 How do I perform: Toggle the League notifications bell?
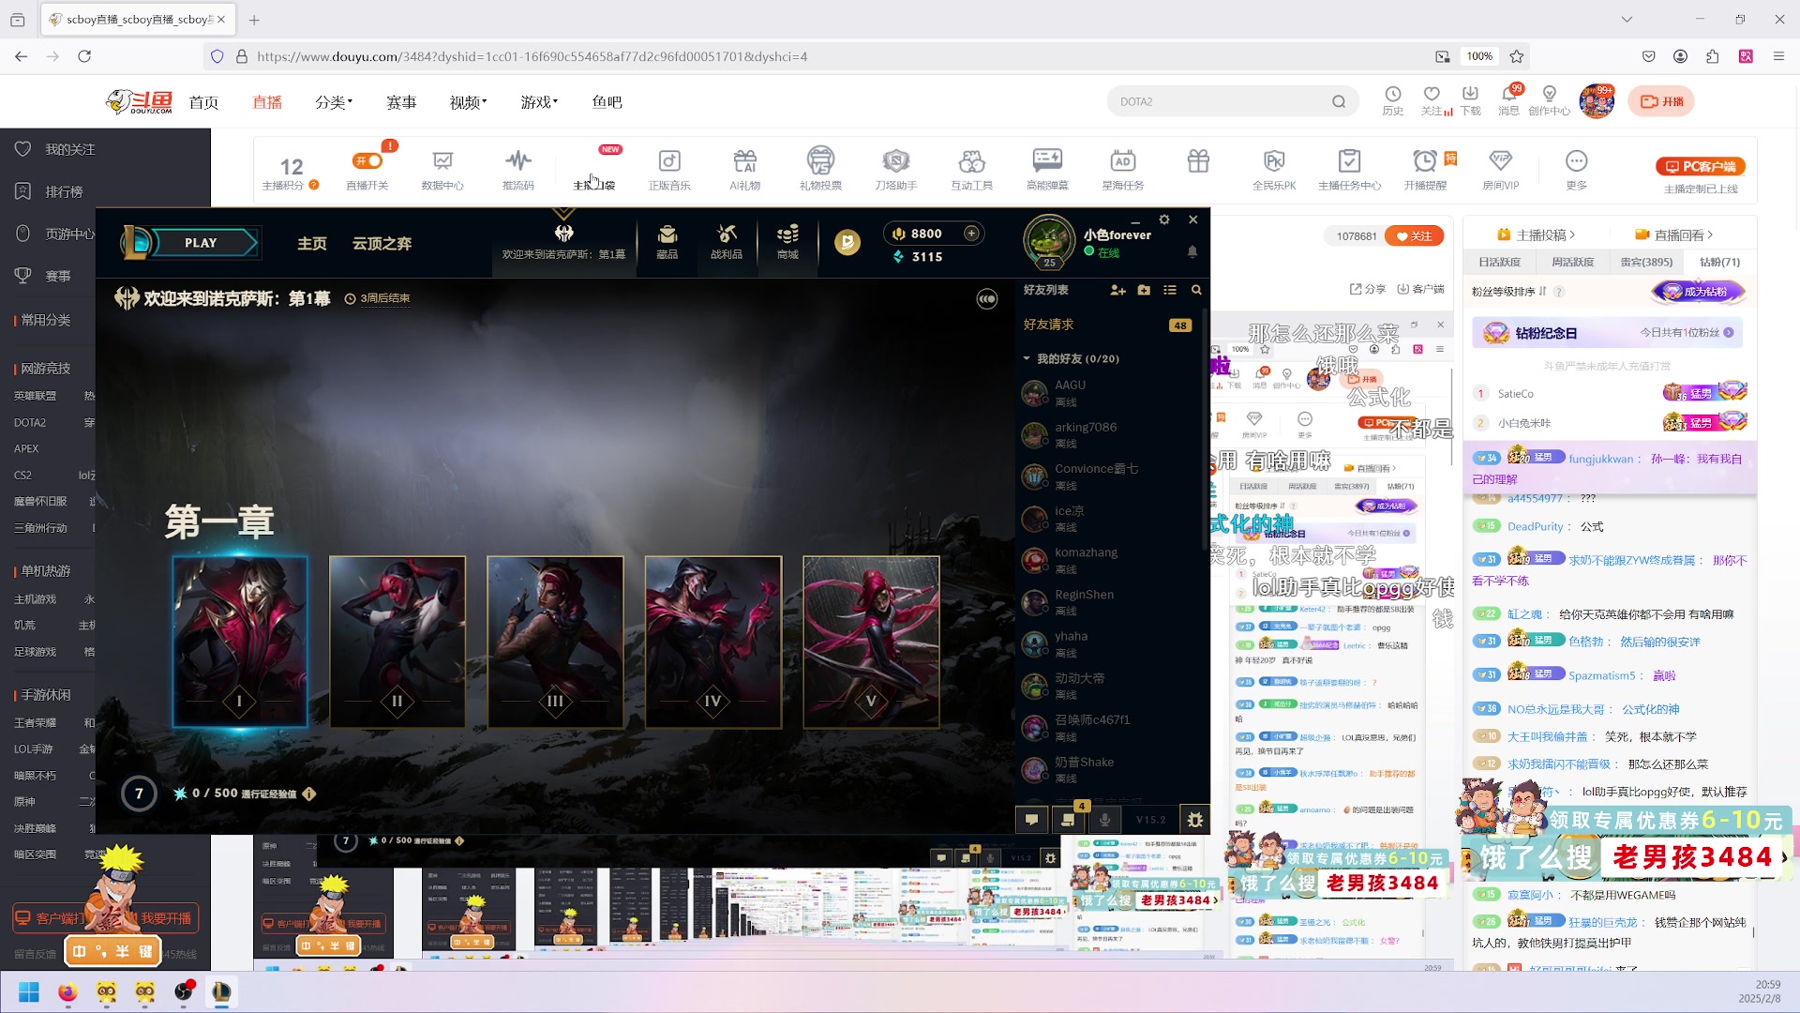(x=1192, y=251)
